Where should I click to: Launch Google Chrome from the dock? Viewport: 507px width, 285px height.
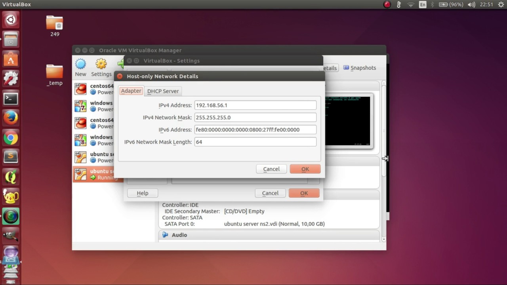11,138
